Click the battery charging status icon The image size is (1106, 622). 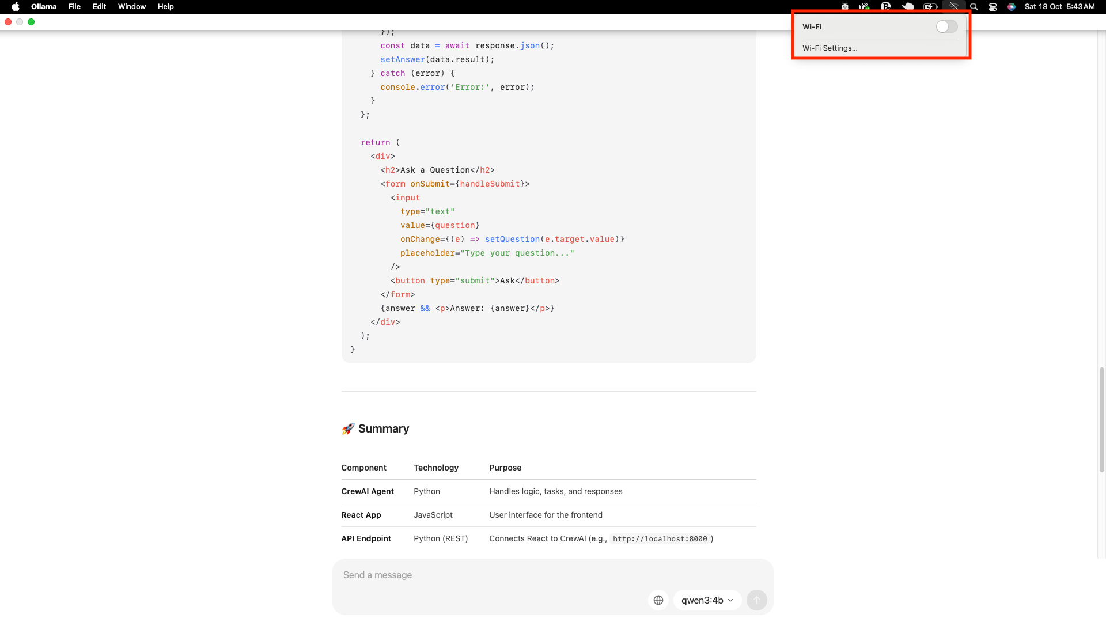click(930, 7)
